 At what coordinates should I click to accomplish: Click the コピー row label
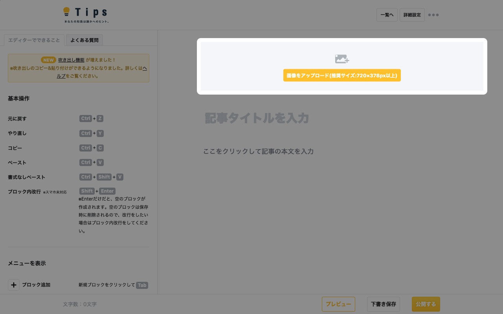tap(15, 148)
